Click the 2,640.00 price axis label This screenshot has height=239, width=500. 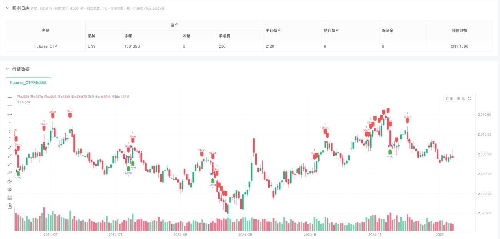[484, 134]
